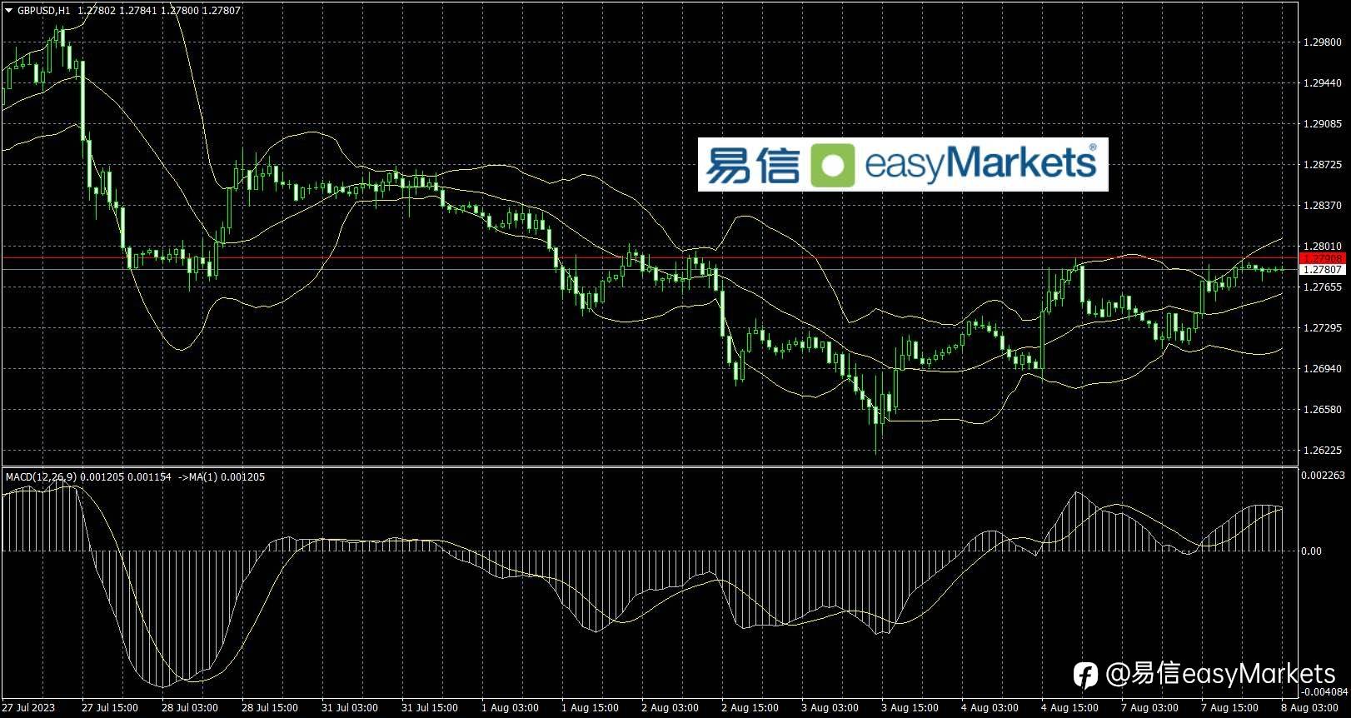Click MACD zero level label 0.00
This screenshot has width=1351, height=718.
tap(1311, 551)
